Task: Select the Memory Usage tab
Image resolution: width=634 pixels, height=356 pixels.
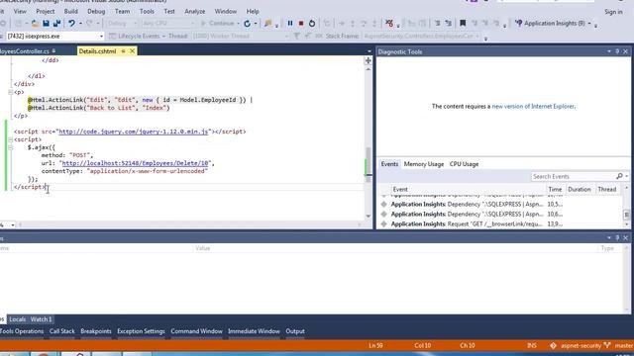Action: point(424,164)
